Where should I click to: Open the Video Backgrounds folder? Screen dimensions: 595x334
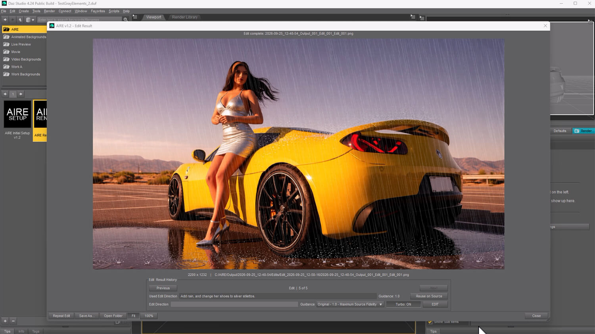click(x=22, y=60)
